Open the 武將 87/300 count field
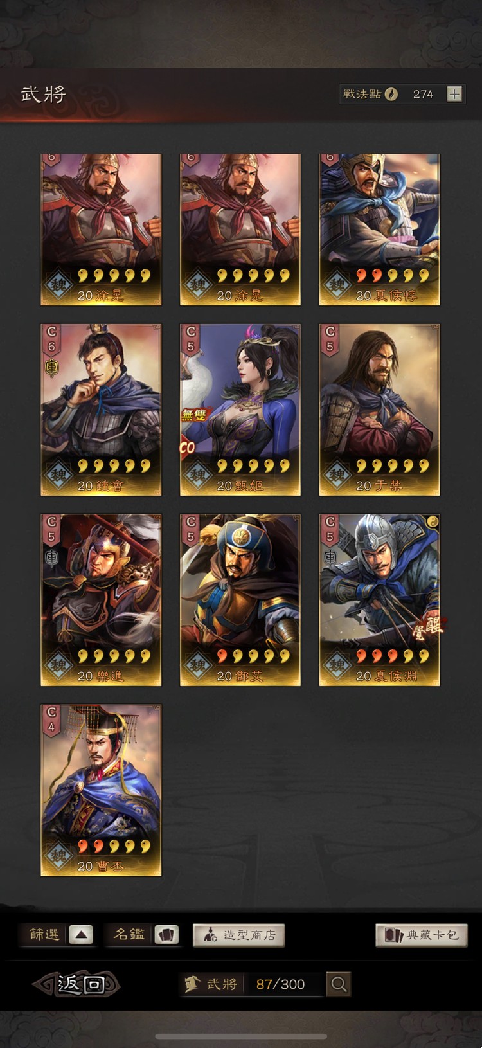The width and height of the screenshot is (482, 1048). pos(252,984)
